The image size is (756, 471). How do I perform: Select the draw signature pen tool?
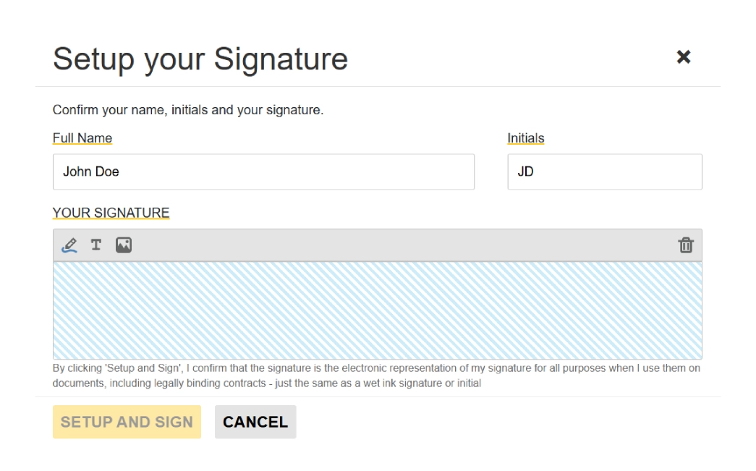click(x=69, y=245)
